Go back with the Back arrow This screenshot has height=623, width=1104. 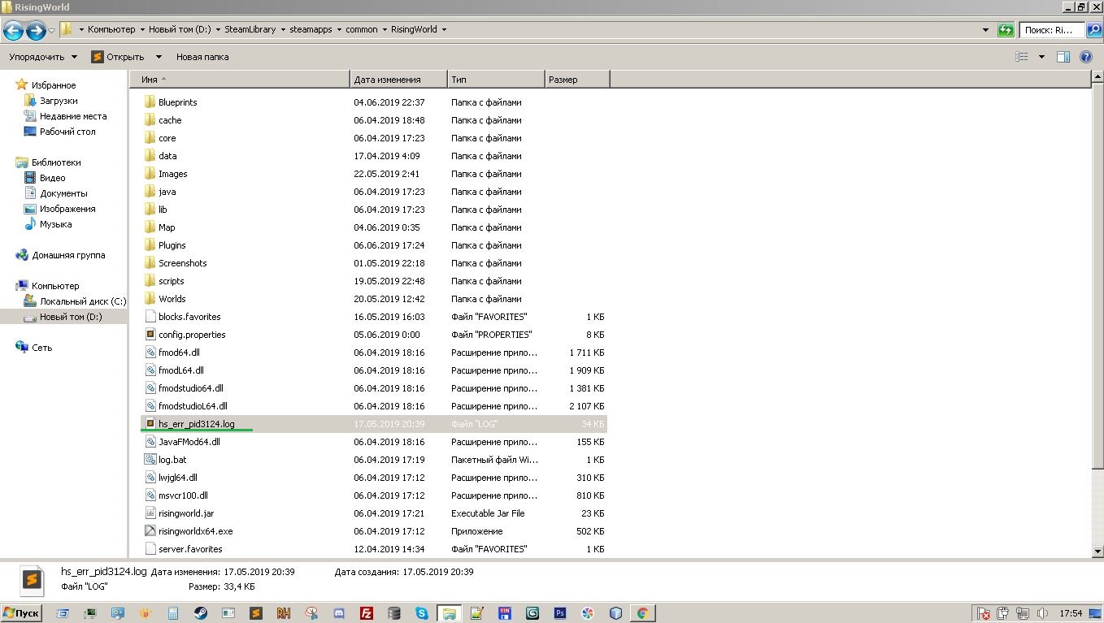[13, 31]
